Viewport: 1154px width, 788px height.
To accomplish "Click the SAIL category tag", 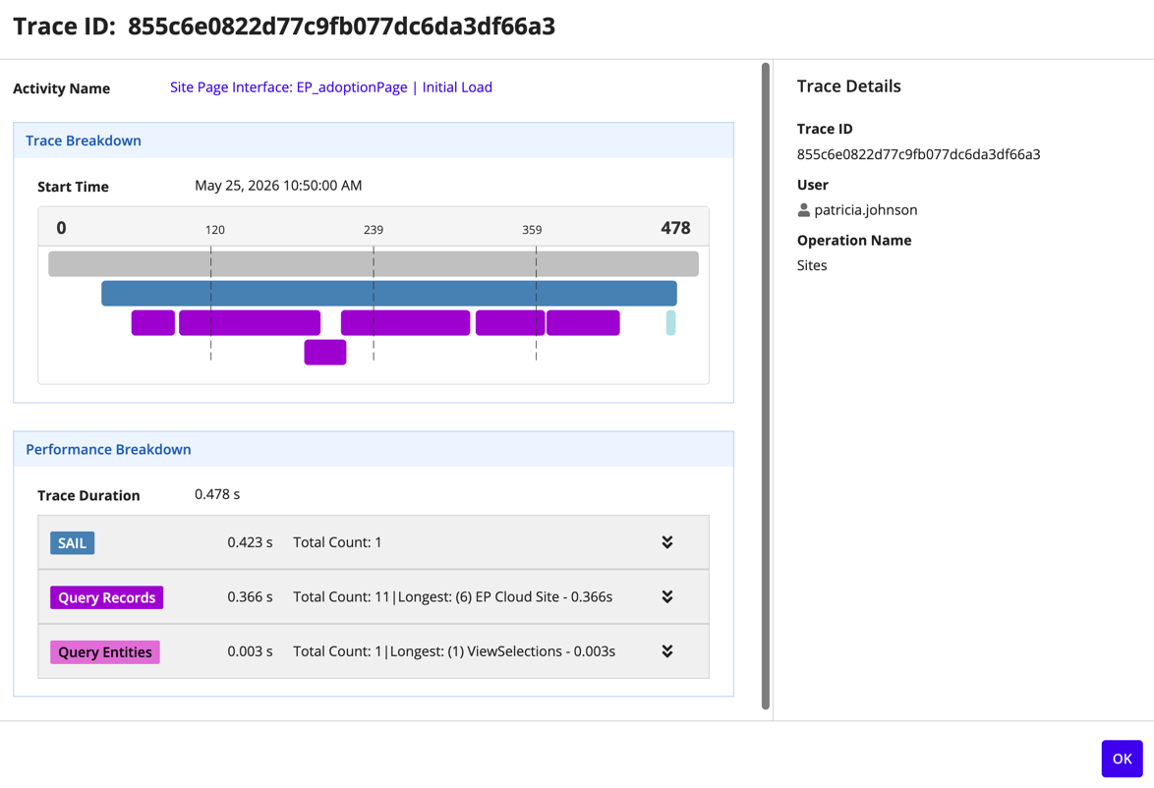I will pyautogui.click(x=72, y=543).
